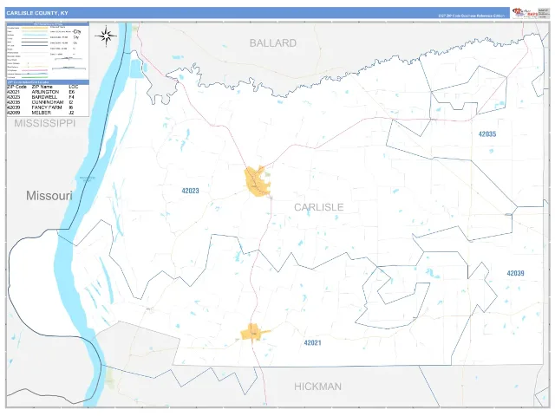555x416 pixels.
Task: Click the 'ZIP Name' column header
Action: point(42,87)
